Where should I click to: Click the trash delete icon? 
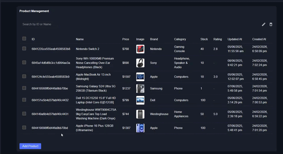[271, 24]
